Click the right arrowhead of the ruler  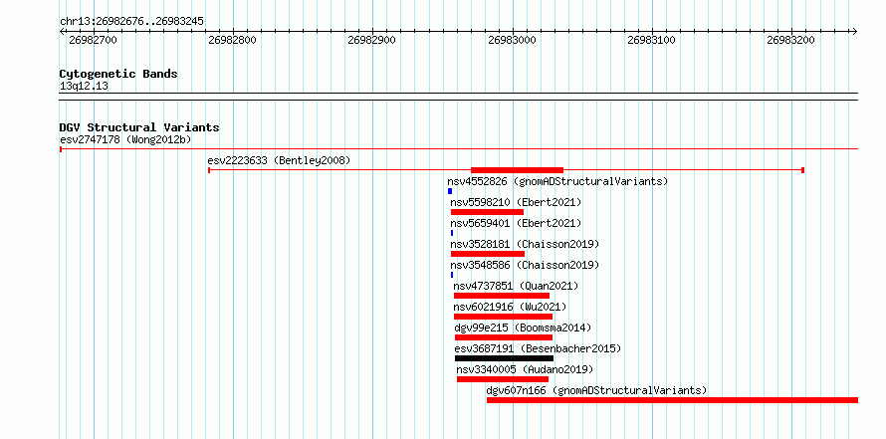click(x=854, y=32)
